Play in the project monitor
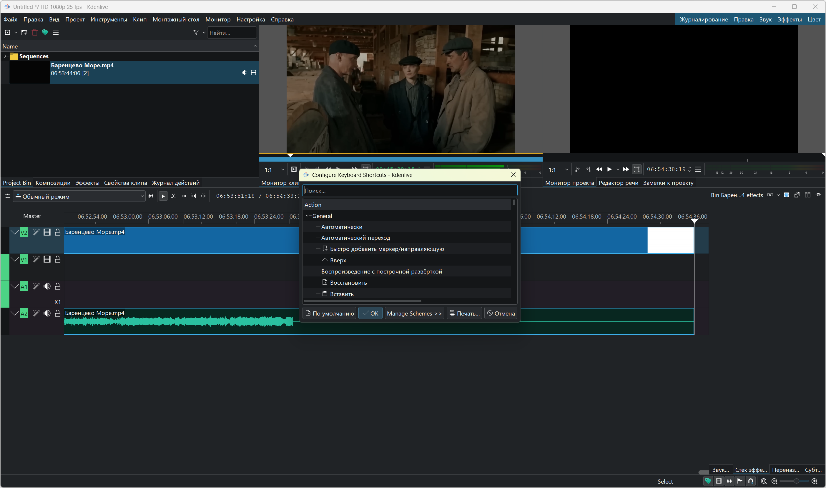 609,169
